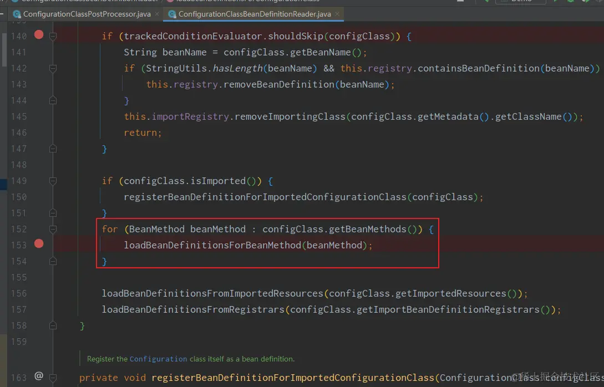The image size is (604, 387).
Task: Collapse the if block at line 142
Action: coord(53,69)
